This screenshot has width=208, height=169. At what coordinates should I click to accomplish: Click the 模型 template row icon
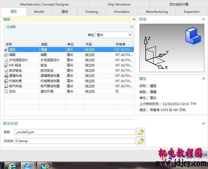[x=6, y=50]
